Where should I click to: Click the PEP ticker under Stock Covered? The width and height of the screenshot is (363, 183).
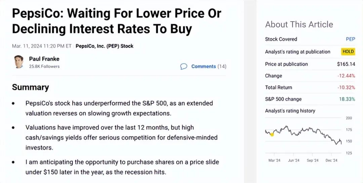pos(350,39)
